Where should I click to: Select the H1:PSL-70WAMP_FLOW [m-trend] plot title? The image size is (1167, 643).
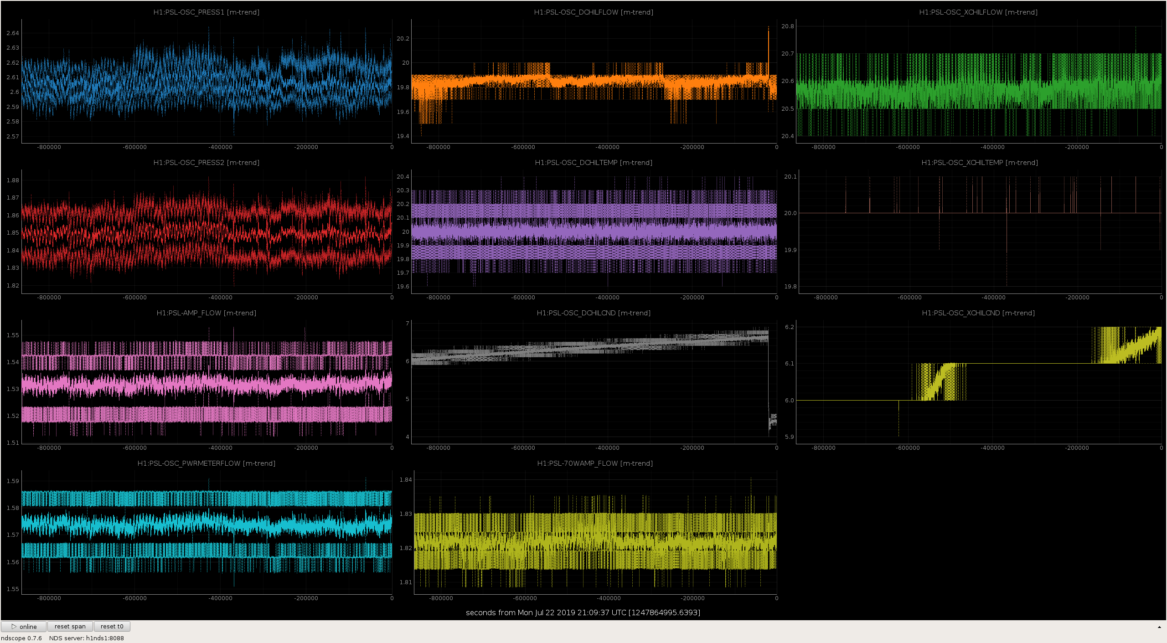pyautogui.click(x=595, y=463)
